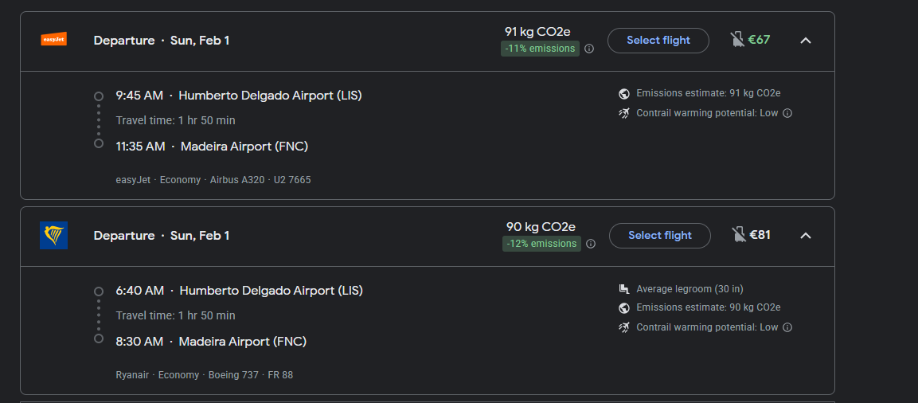Select the easyJet flight for €67

click(x=658, y=40)
